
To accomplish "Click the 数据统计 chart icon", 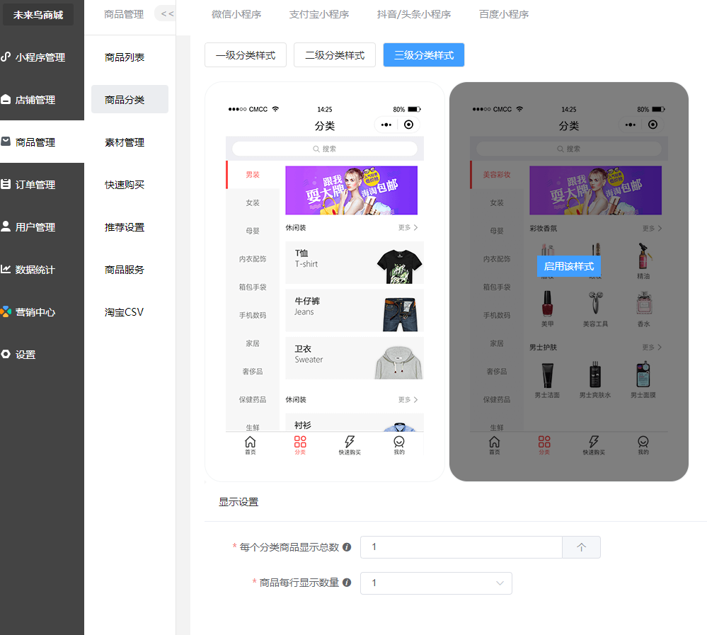I will (6, 269).
